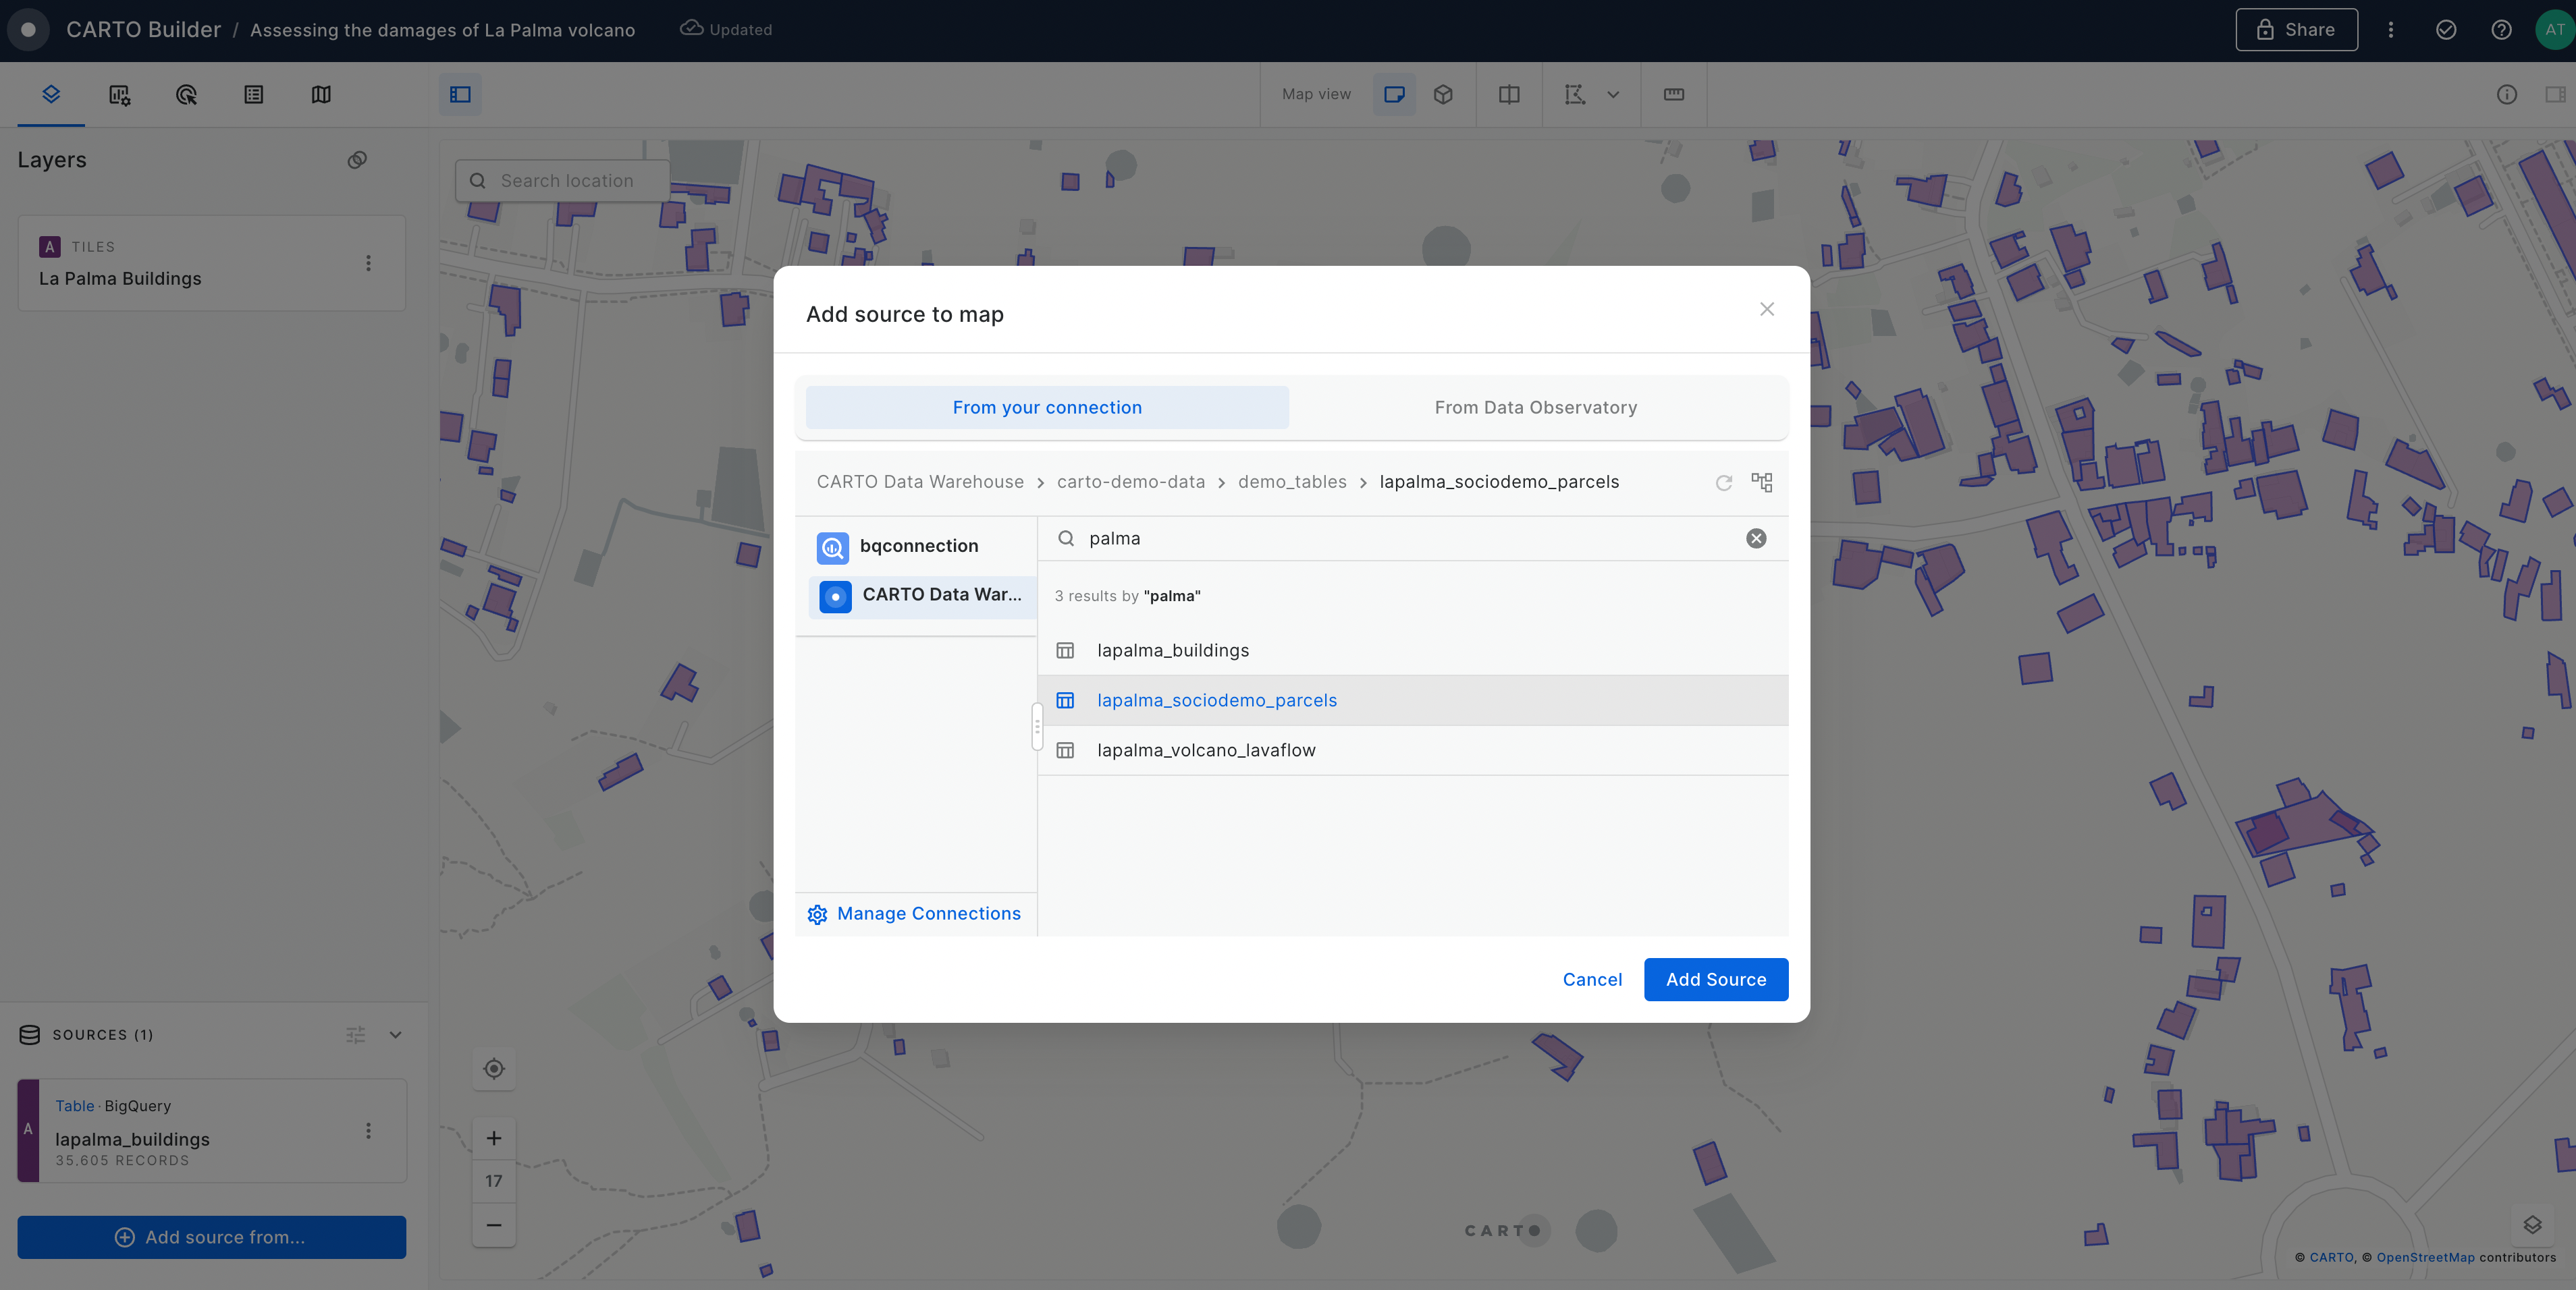2576x1290 pixels.
Task: Toggle the left sidebar panel icon
Action: [460, 94]
